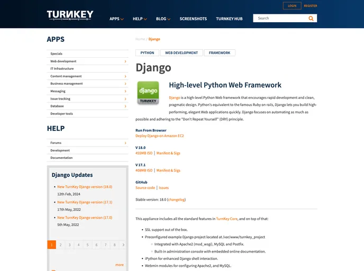Open the HELP dropdown in the header
364x271 pixels.
coord(140,19)
